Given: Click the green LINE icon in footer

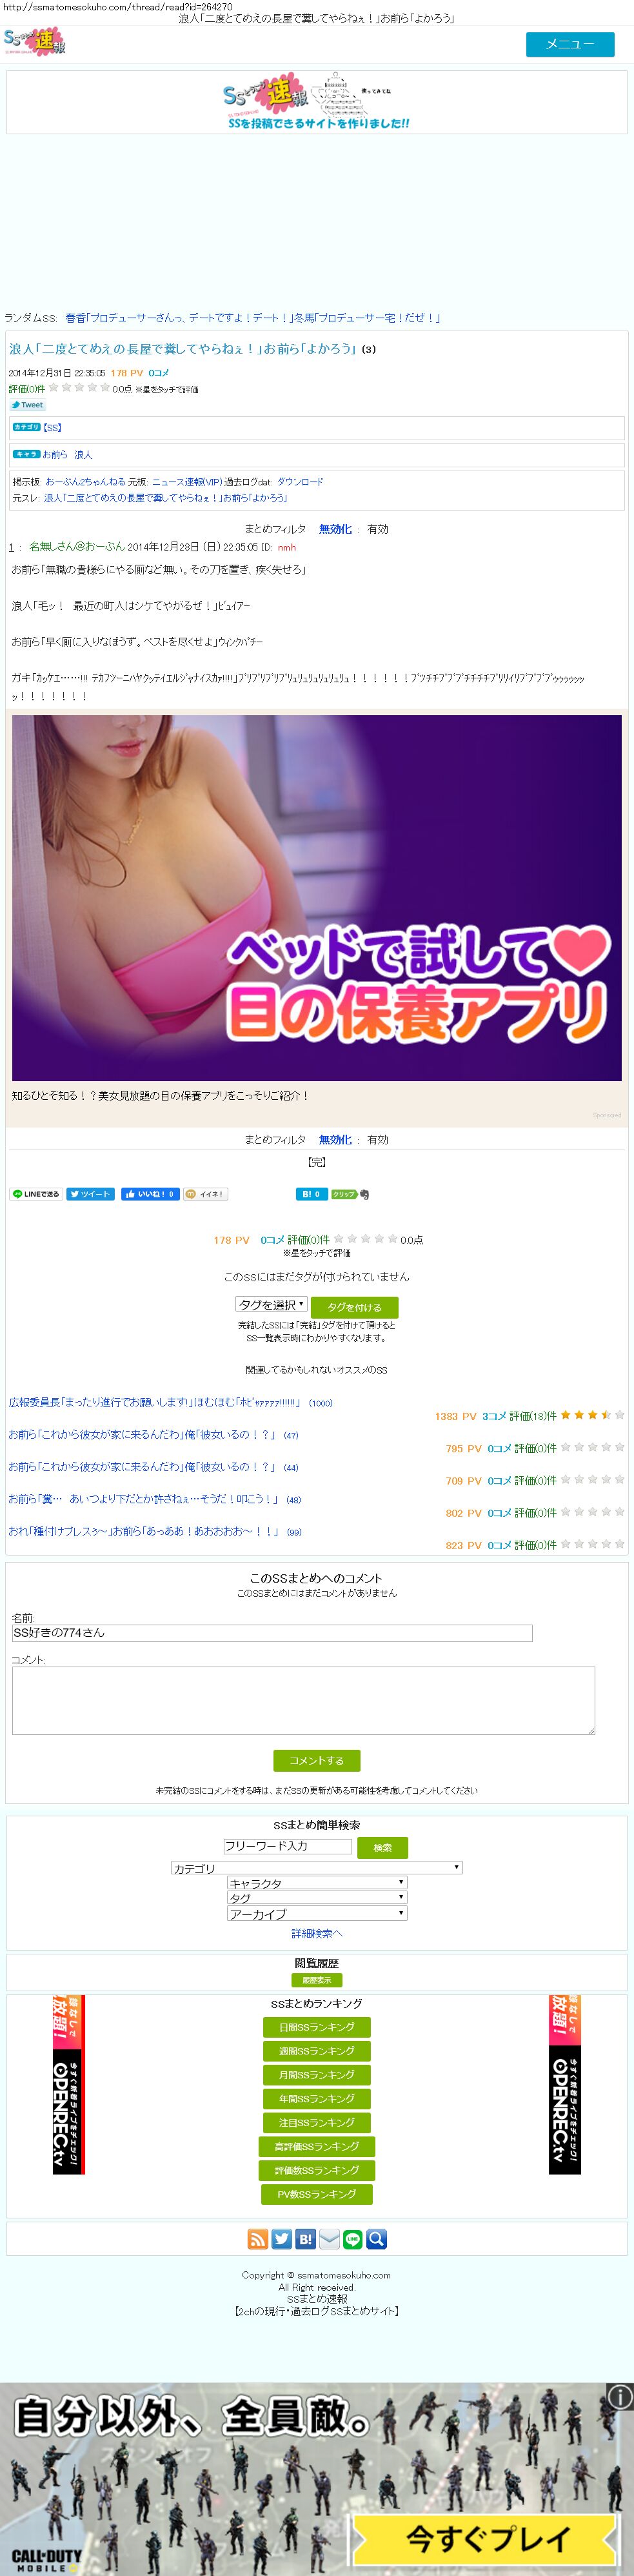Looking at the screenshot, I should [352, 2239].
